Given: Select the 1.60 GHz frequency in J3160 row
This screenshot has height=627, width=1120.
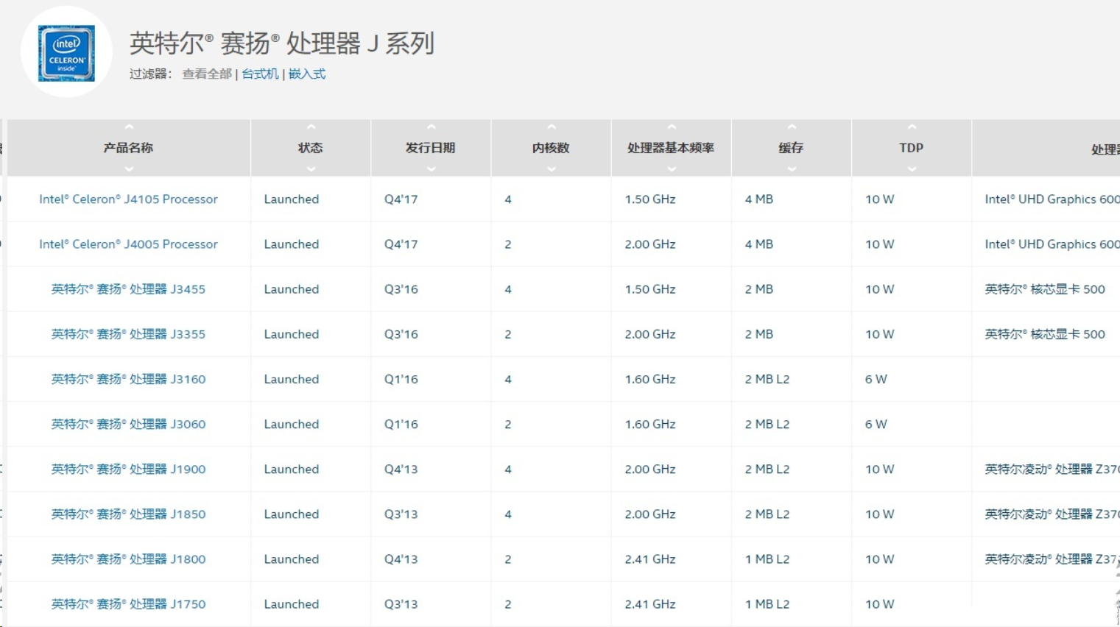Looking at the screenshot, I should pos(650,379).
